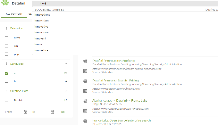The width and height of the screenshot is (218, 125).
Task: Click file-type icon for Datafari Enterprise Search Appliance
Action: pyautogui.click(x=85, y=61)
